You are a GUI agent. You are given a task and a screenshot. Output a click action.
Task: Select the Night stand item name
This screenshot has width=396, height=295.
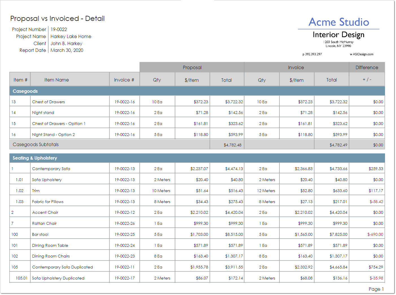43,113
